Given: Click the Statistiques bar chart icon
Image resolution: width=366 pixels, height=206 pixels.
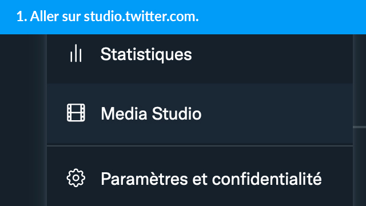Looking at the screenshot, I should tap(76, 53).
